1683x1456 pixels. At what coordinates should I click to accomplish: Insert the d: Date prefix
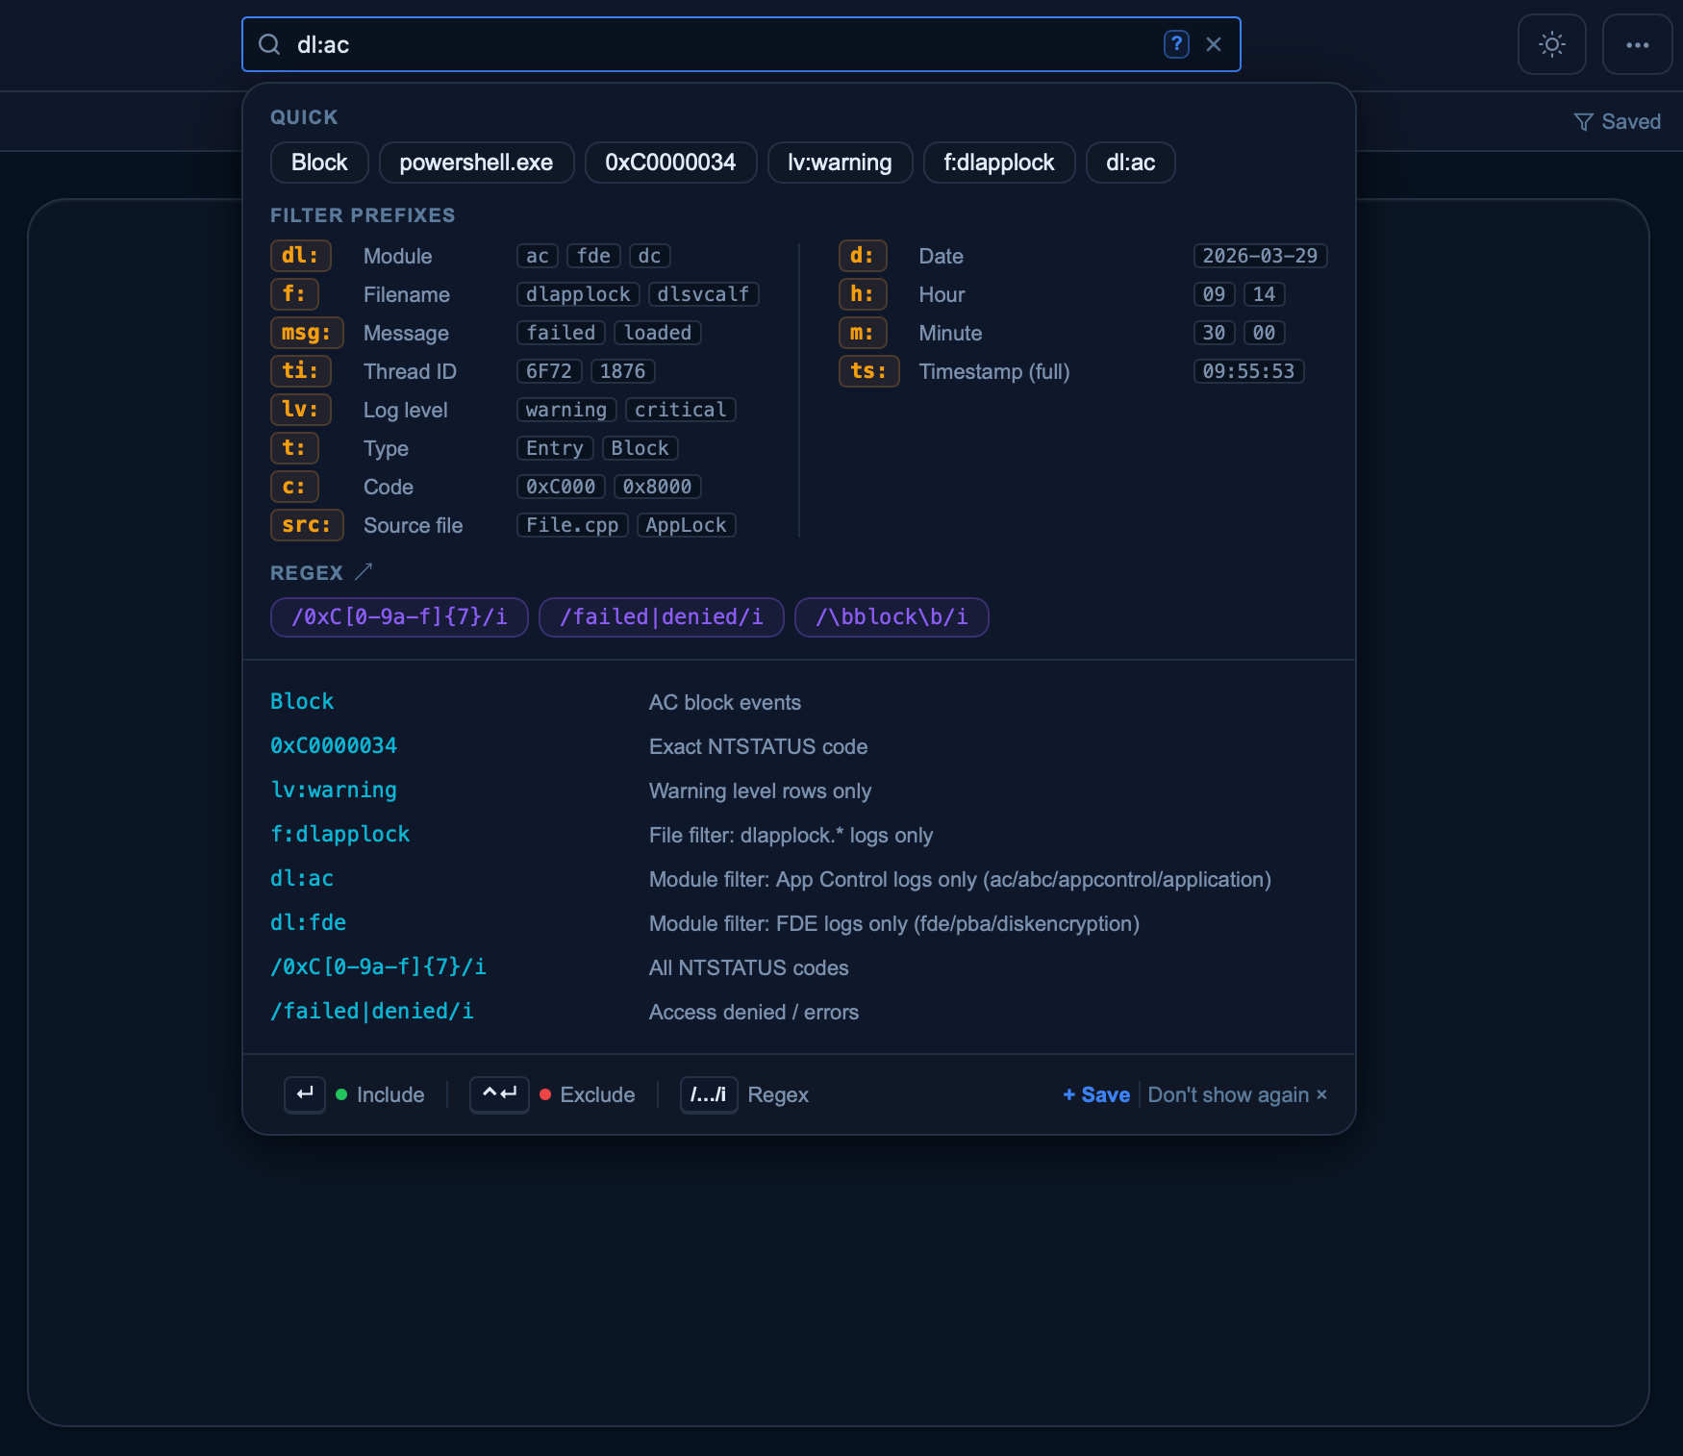coord(863,256)
